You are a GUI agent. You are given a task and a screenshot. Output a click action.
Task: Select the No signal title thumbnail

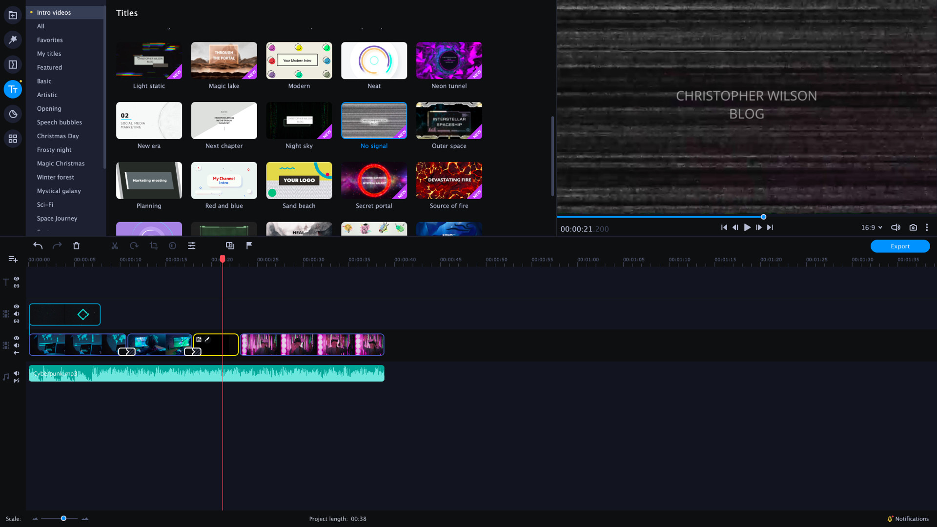click(x=374, y=121)
